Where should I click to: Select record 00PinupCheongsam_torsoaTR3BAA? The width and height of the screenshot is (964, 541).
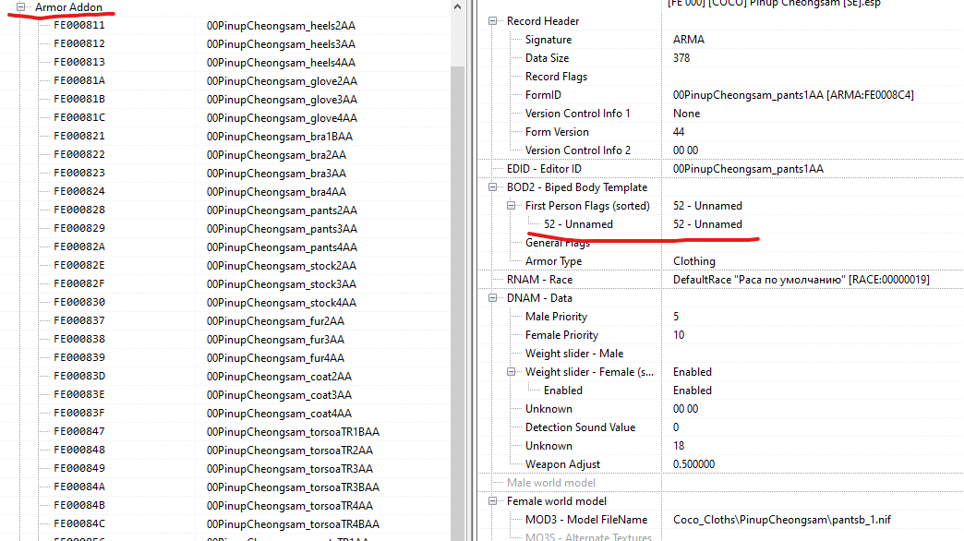(x=293, y=487)
